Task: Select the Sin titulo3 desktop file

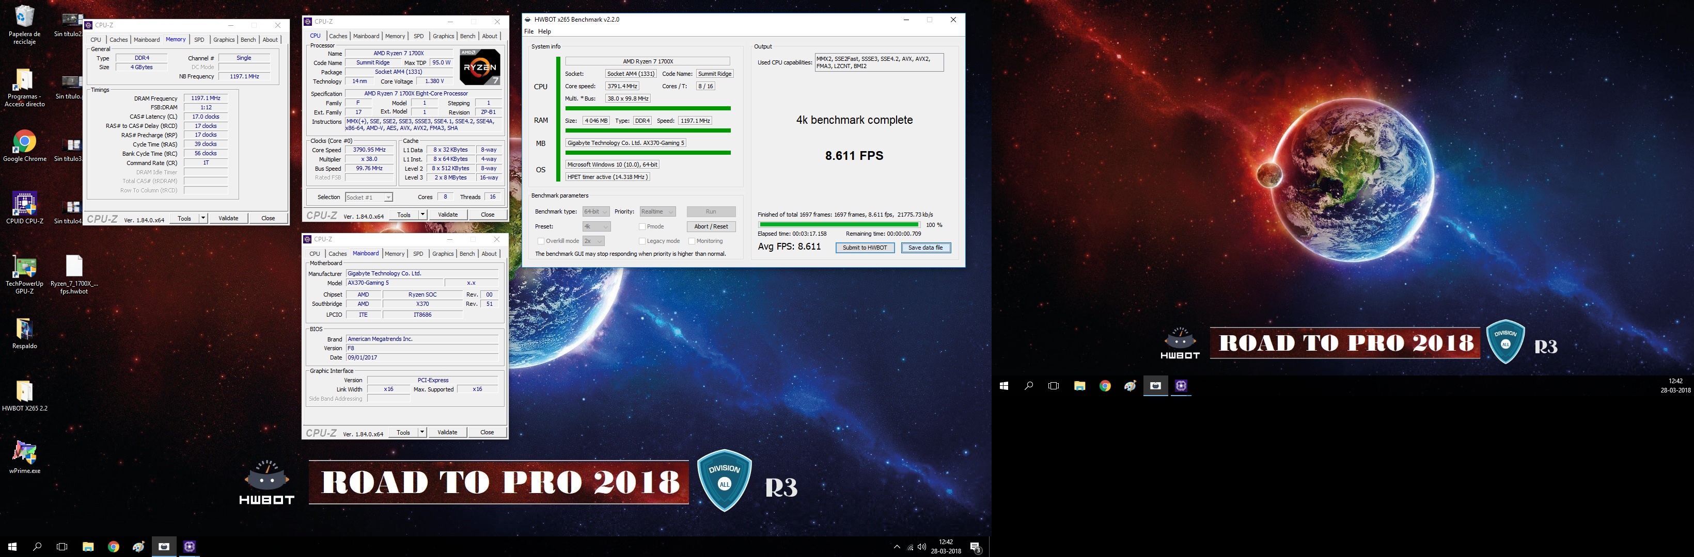Action: [68, 149]
